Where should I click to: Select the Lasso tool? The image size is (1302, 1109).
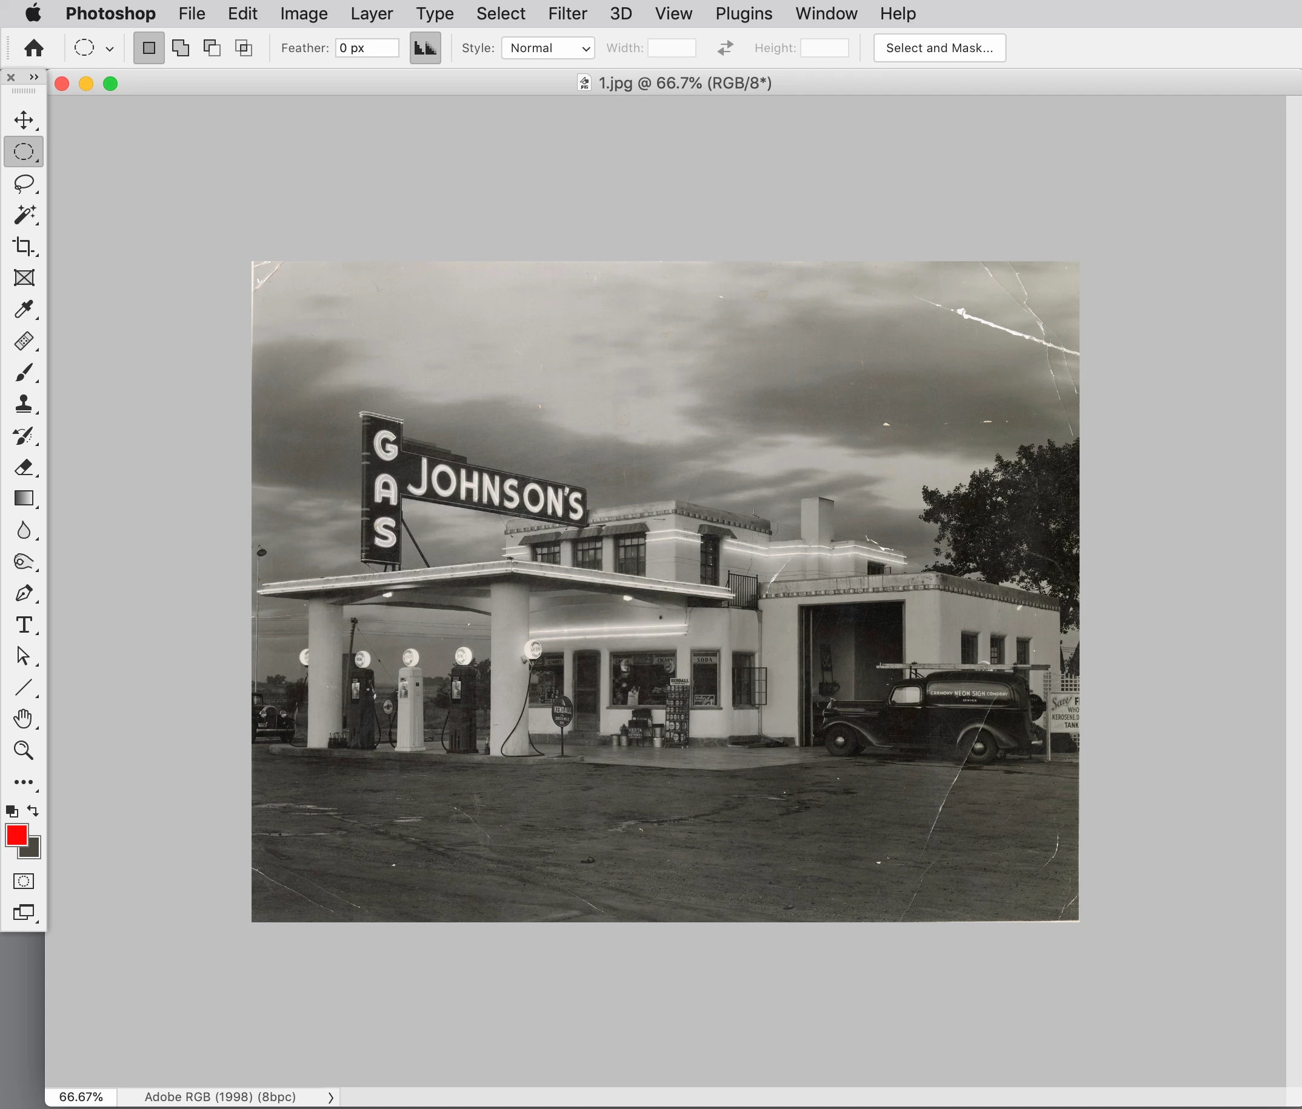[x=24, y=184]
